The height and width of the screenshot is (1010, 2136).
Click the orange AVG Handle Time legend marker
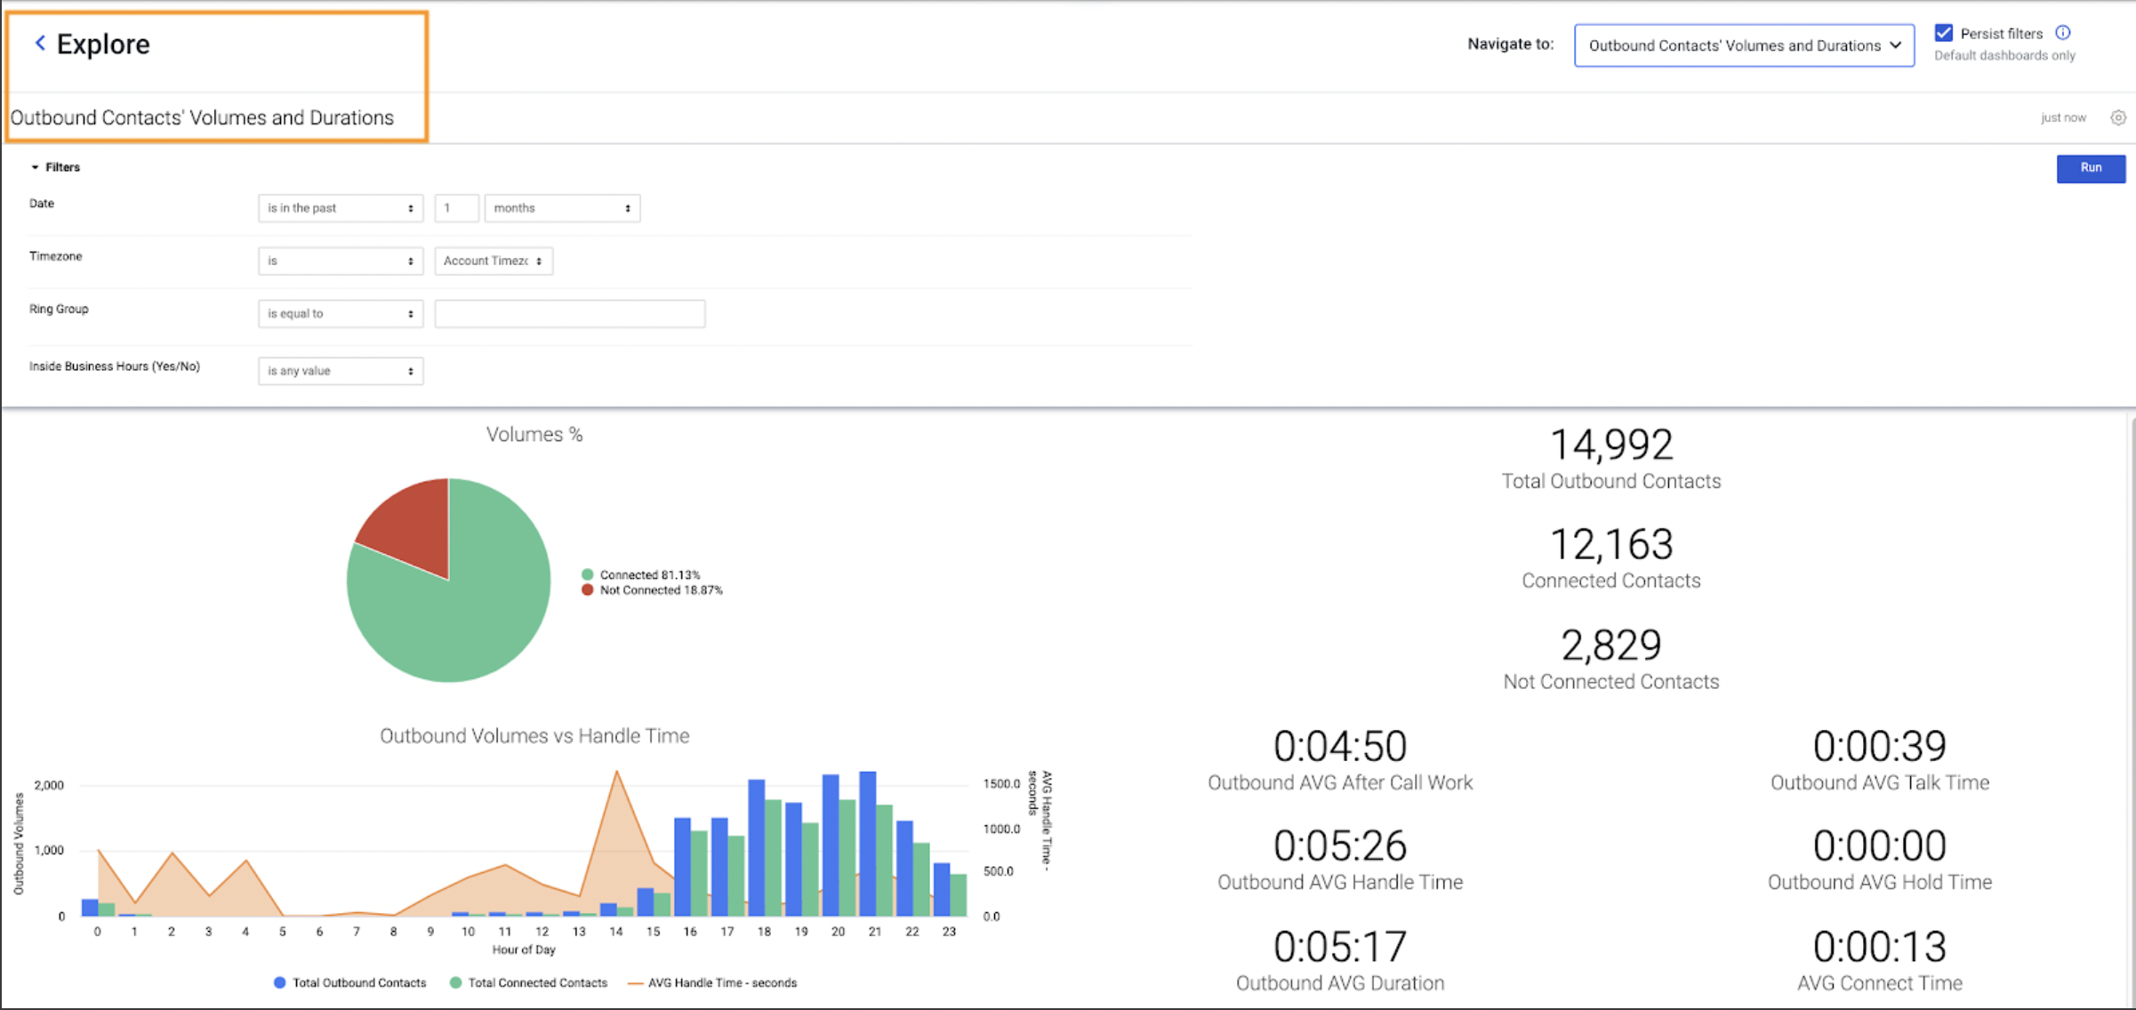(634, 982)
